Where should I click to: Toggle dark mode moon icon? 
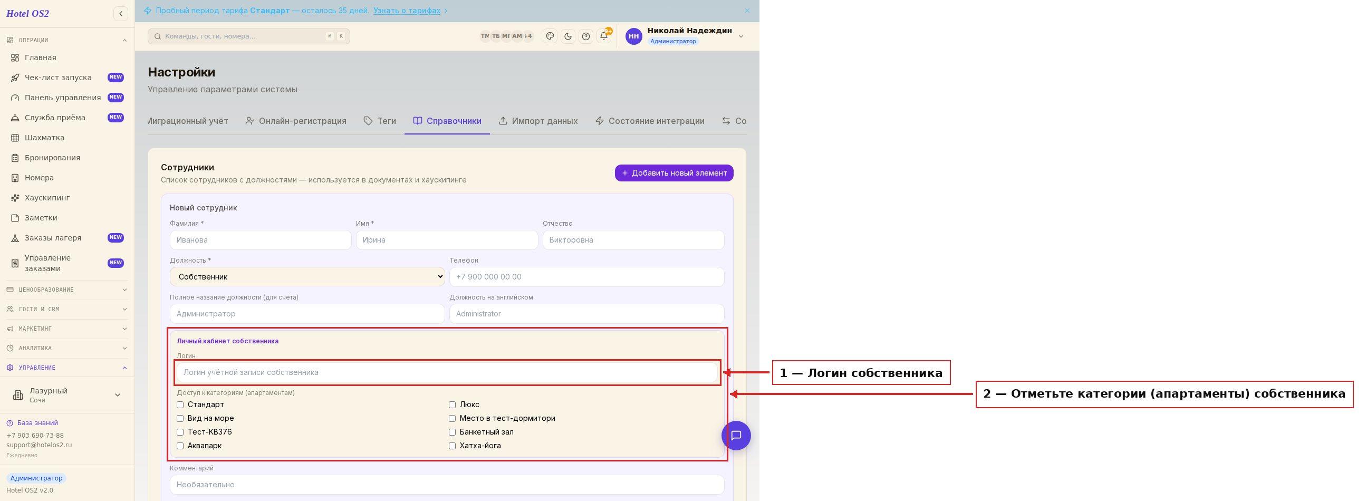[x=568, y=36]
